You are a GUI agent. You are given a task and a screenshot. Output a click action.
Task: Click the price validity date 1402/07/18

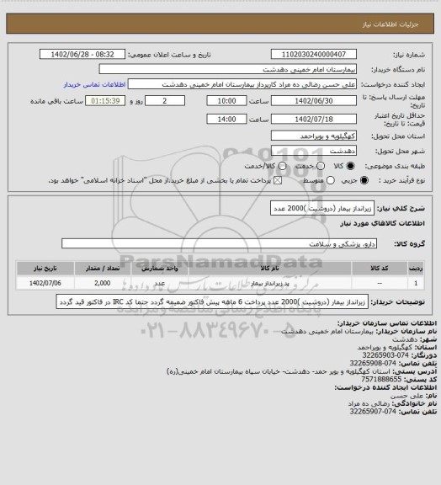coord(314,119)
